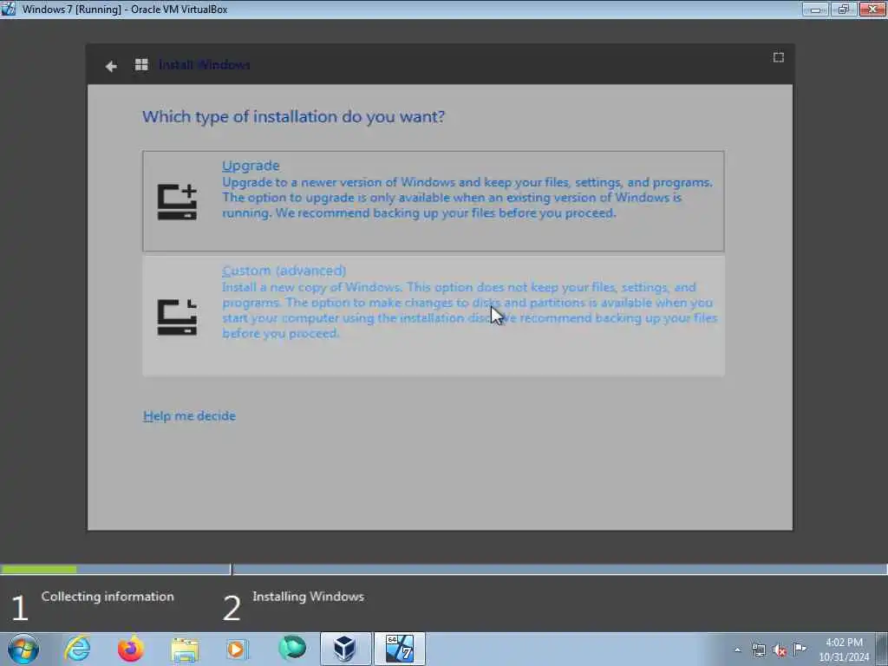The height and width of the screenshot is (666, 888).
Task: Open the Help me decide link
Action: click(189, 415)
